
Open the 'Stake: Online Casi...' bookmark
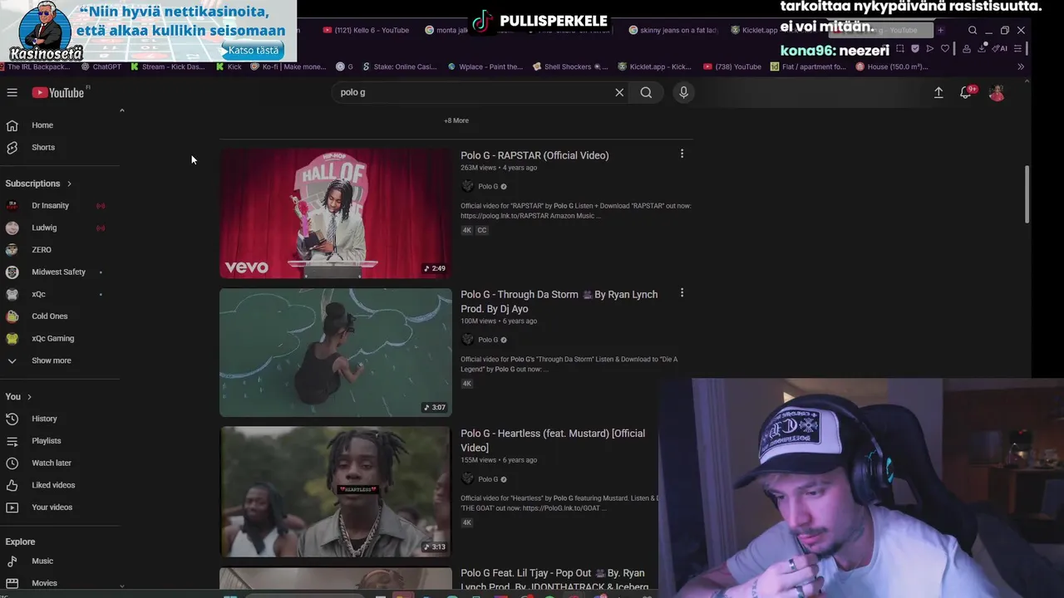398,66
